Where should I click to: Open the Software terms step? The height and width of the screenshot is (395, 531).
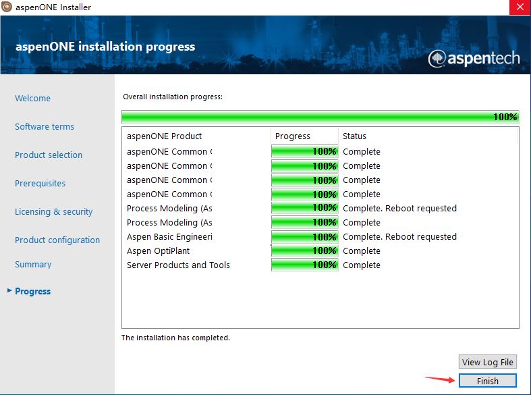pos(45,127)
